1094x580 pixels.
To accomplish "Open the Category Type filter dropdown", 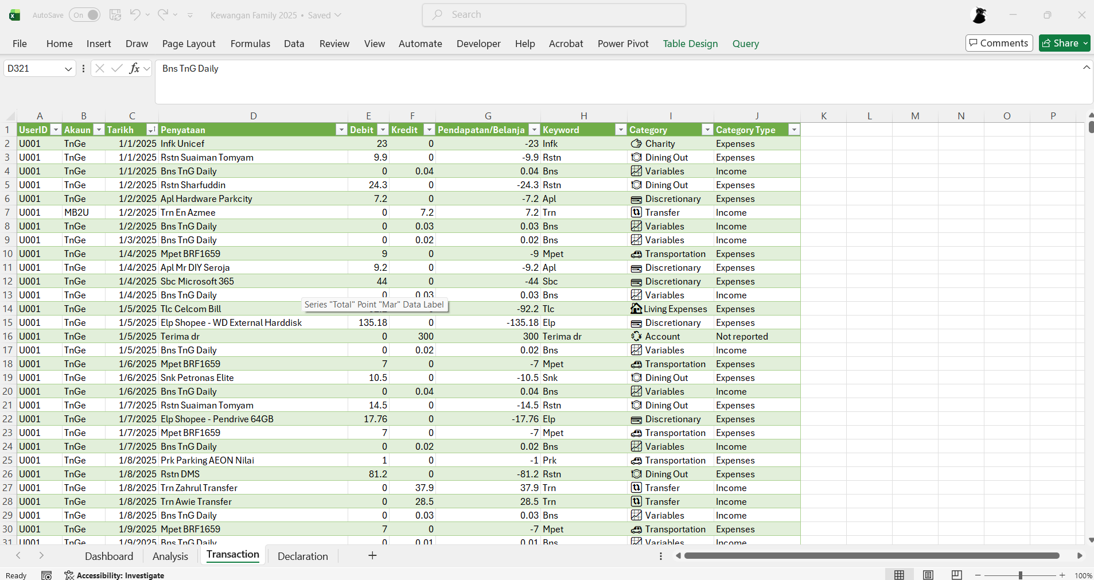I will (794, 130).
